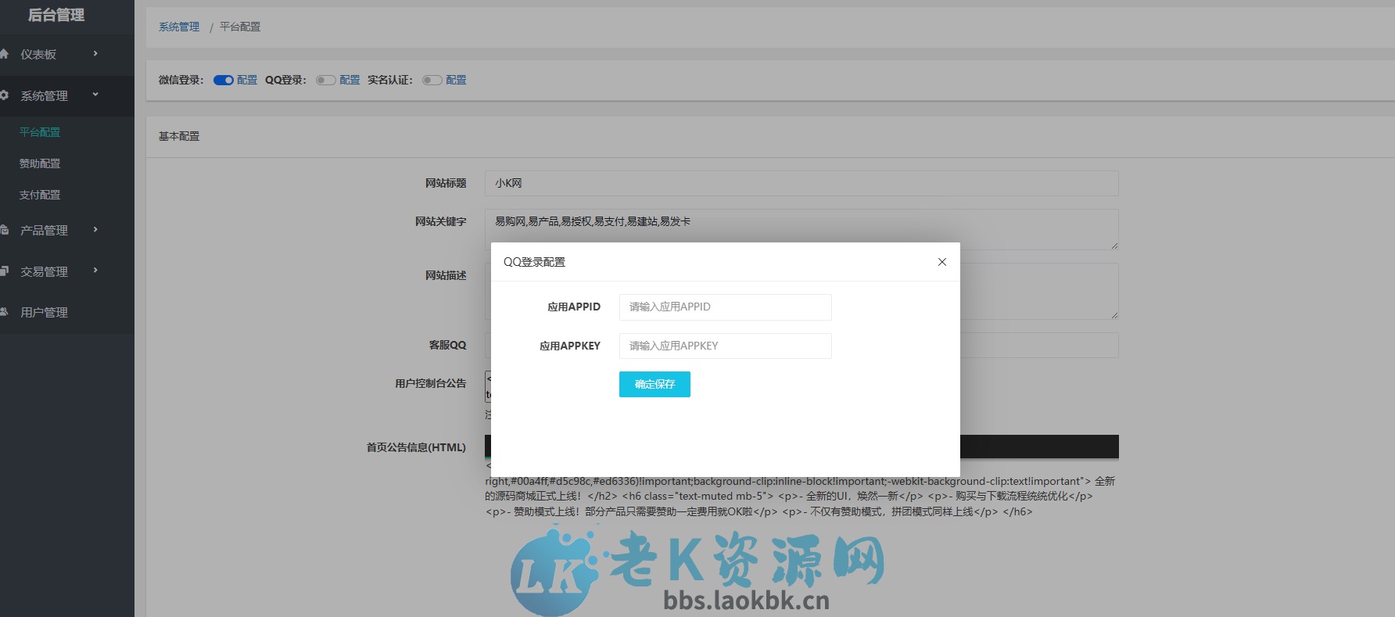Click the 用户管理 users icon
Viewport: 1395px width, 617px height.
pos(4,312)
